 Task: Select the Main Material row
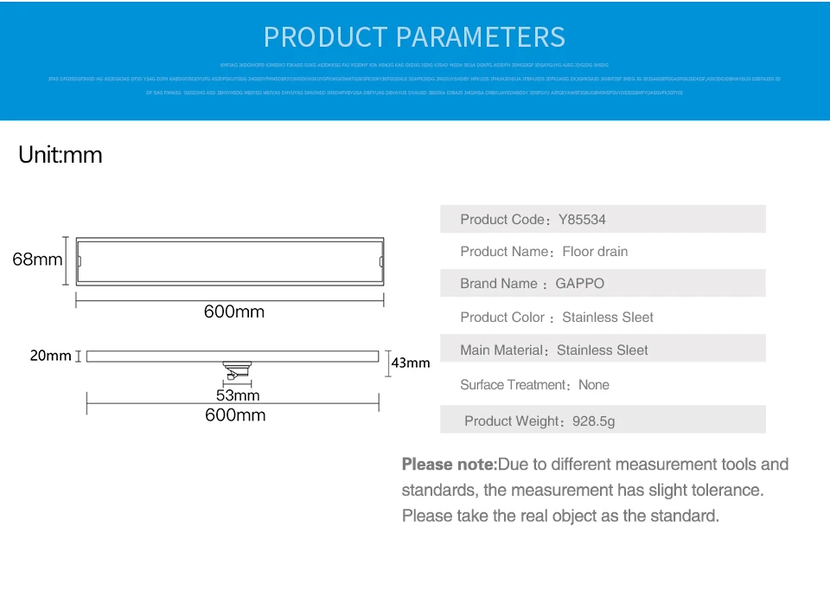coord(603,349)
